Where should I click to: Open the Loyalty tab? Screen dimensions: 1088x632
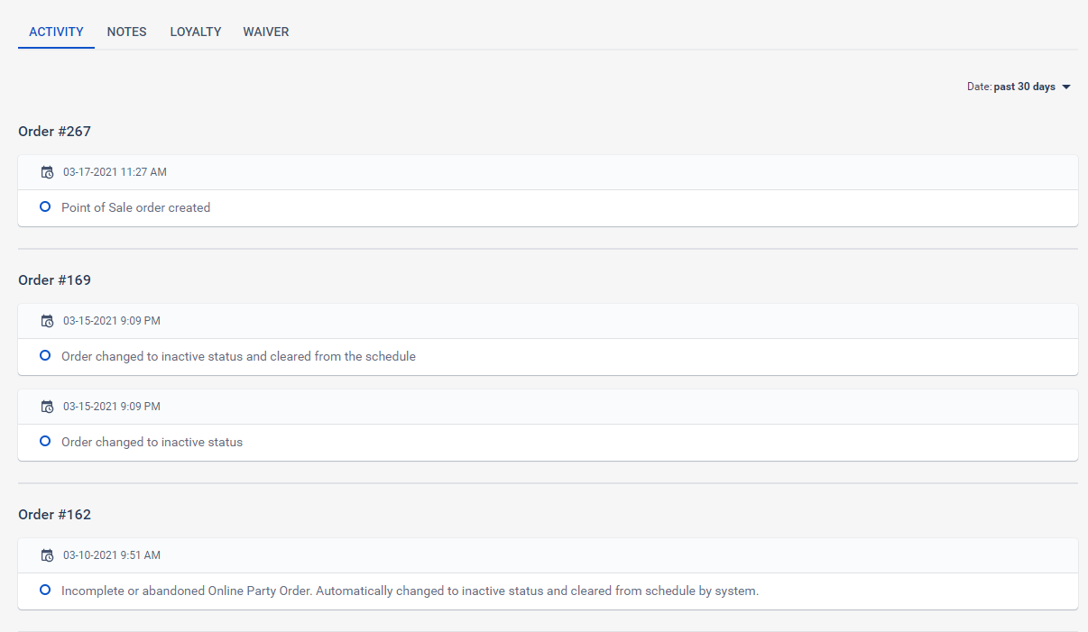(196, 32)
